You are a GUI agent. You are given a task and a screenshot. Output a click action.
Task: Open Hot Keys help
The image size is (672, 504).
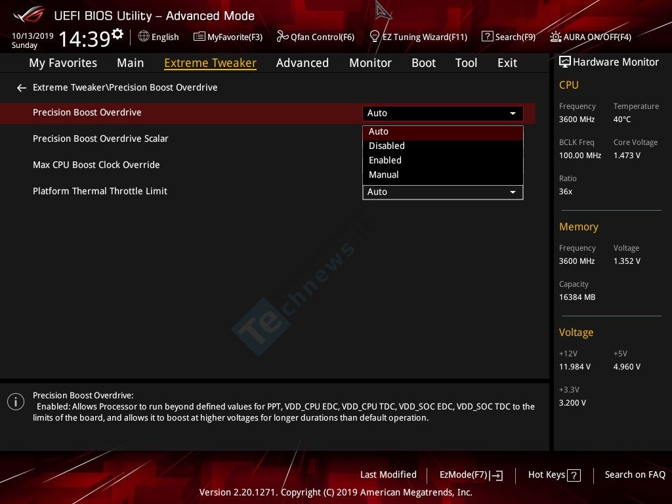point(554,475)
